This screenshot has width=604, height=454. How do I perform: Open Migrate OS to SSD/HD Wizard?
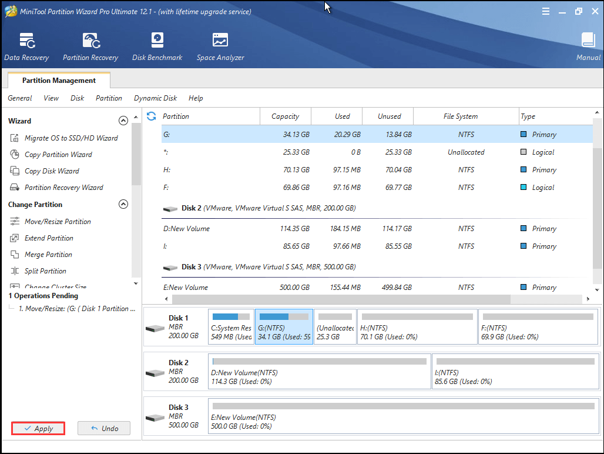point(71,138)
